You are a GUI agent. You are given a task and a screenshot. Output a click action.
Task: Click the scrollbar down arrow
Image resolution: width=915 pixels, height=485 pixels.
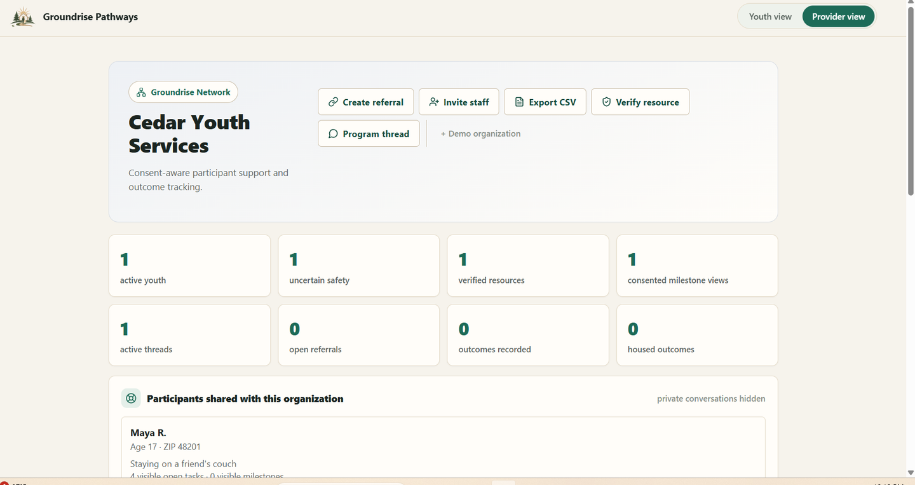[x=911, y=473]
